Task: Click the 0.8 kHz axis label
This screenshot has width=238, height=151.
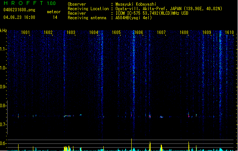Action: pos(3,106)
